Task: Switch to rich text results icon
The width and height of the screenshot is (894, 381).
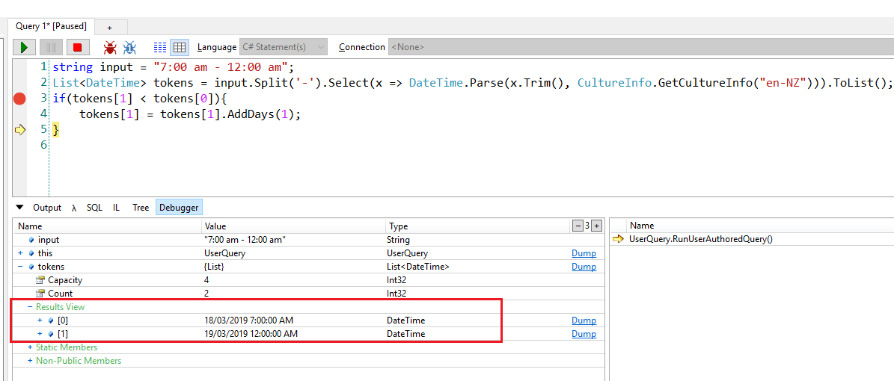Action: [x=160, y=47]
